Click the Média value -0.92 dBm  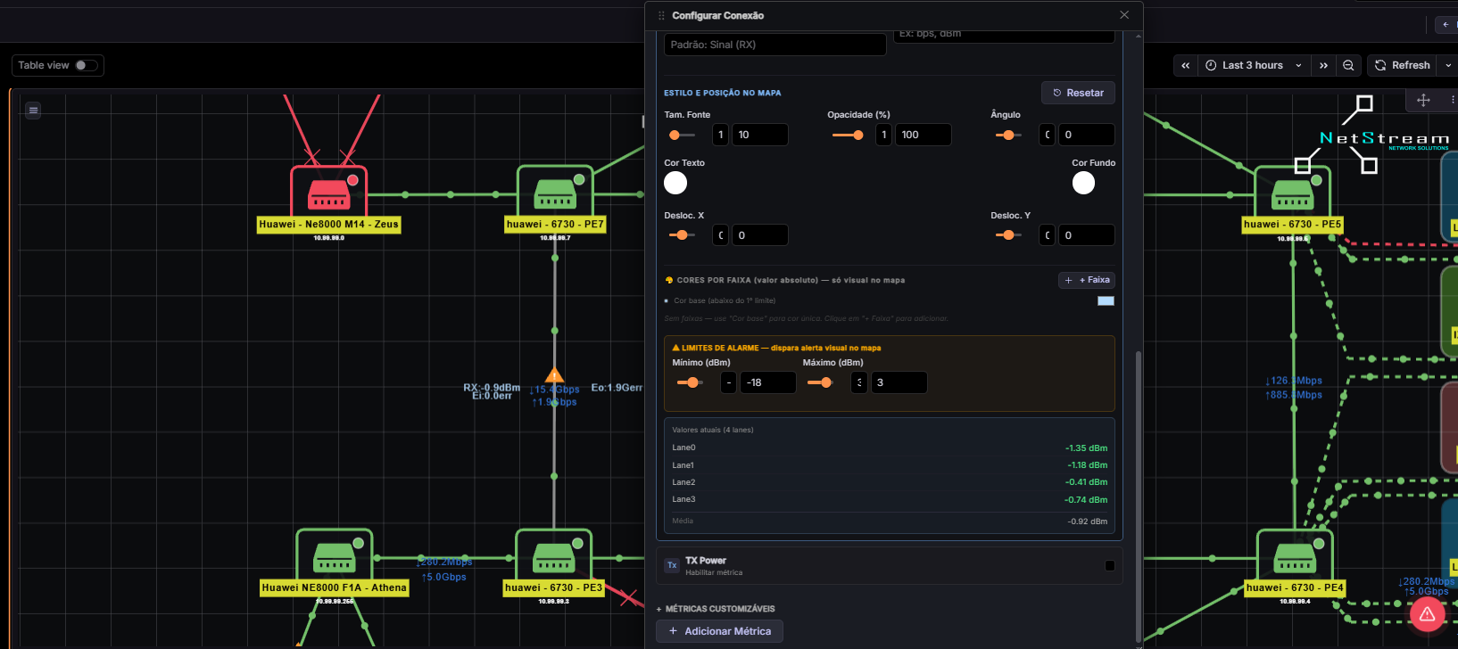(1088, 522)
